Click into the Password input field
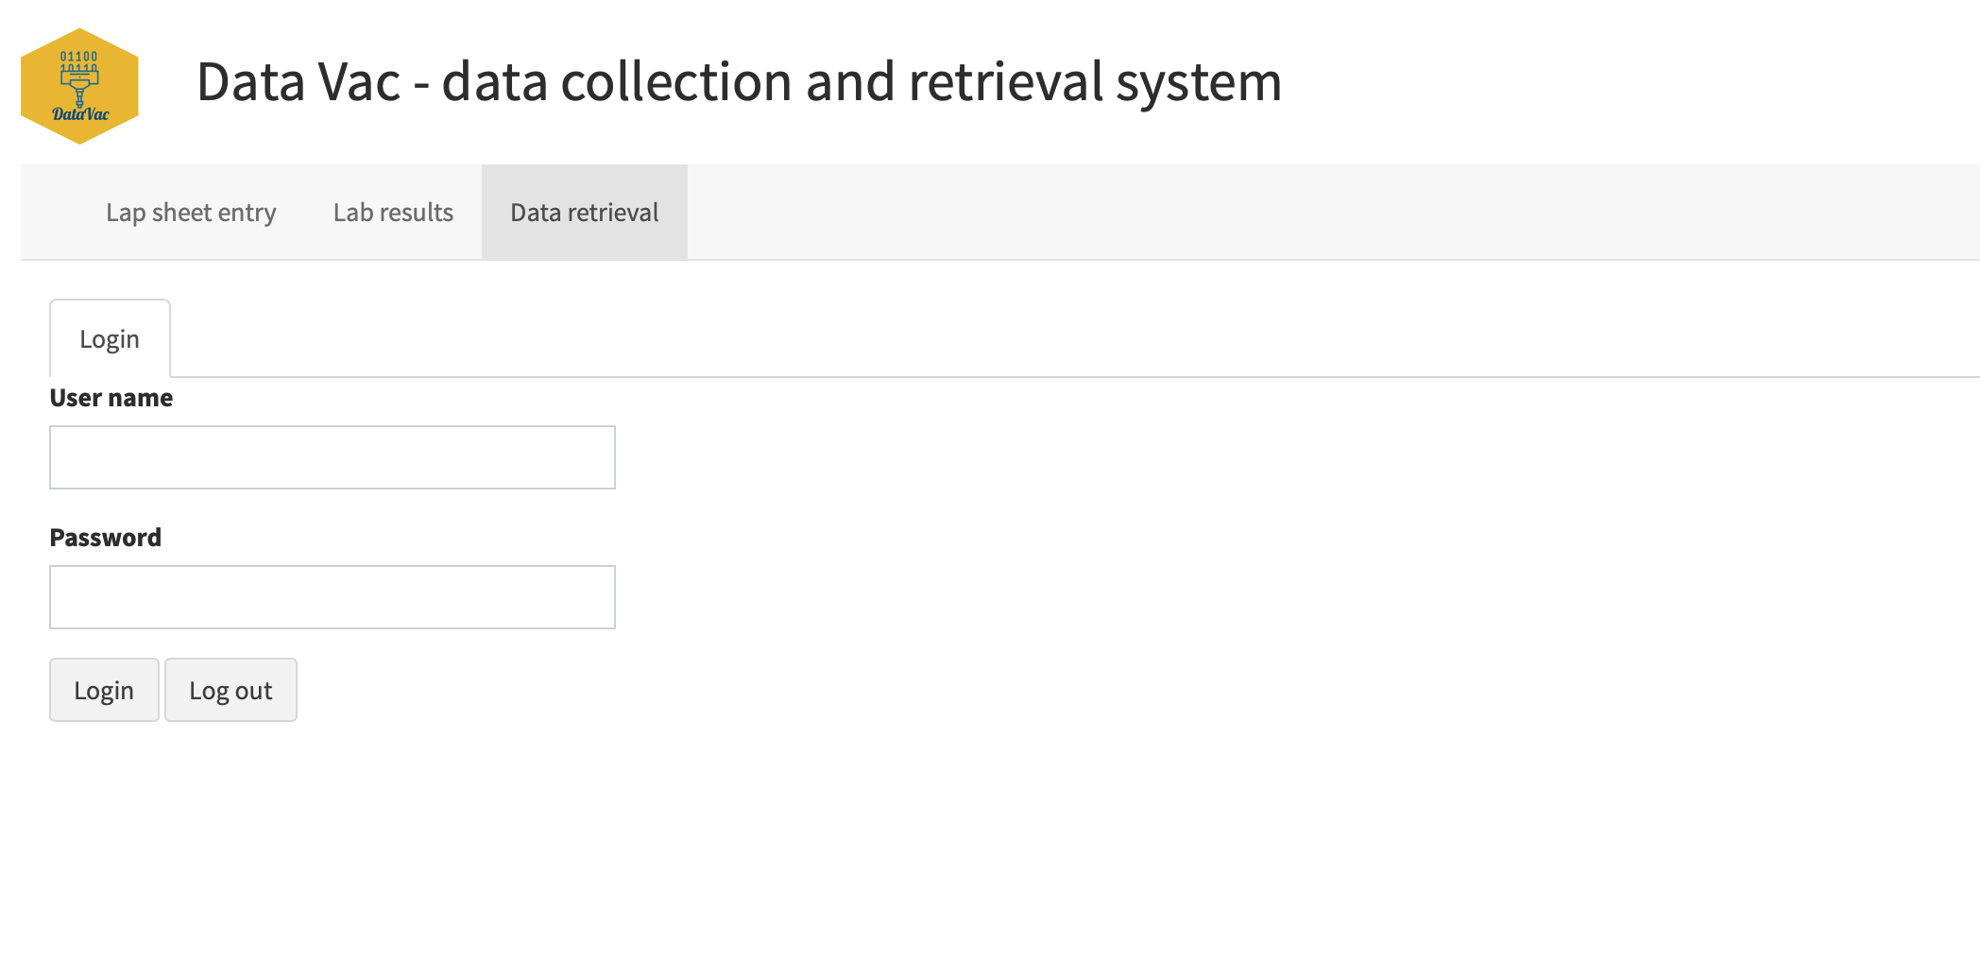 point(333,597)
